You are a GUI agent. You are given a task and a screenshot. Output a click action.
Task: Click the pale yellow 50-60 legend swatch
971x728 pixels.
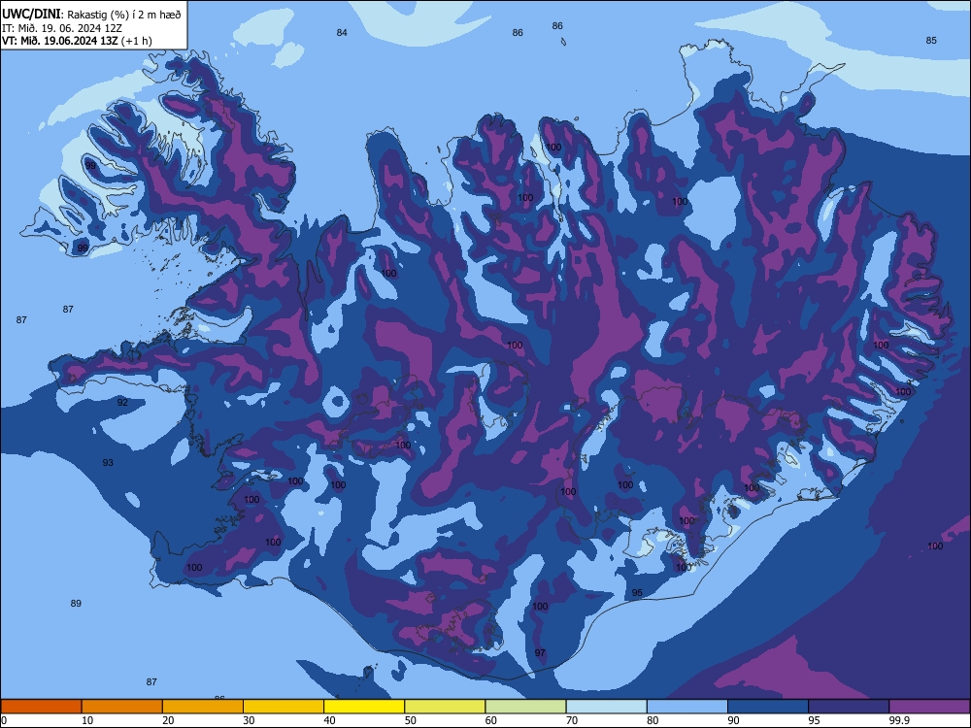coord(446,707)
